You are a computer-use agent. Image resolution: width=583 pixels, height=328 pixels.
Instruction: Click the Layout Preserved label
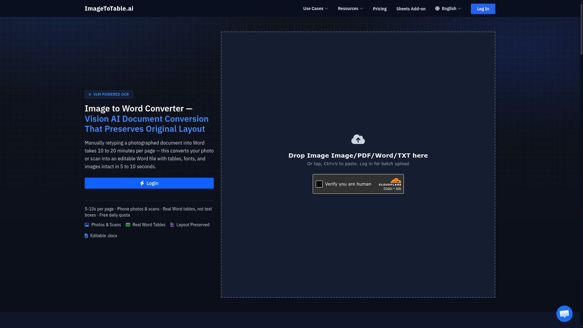pyautogui.click(x=193, y=225)
